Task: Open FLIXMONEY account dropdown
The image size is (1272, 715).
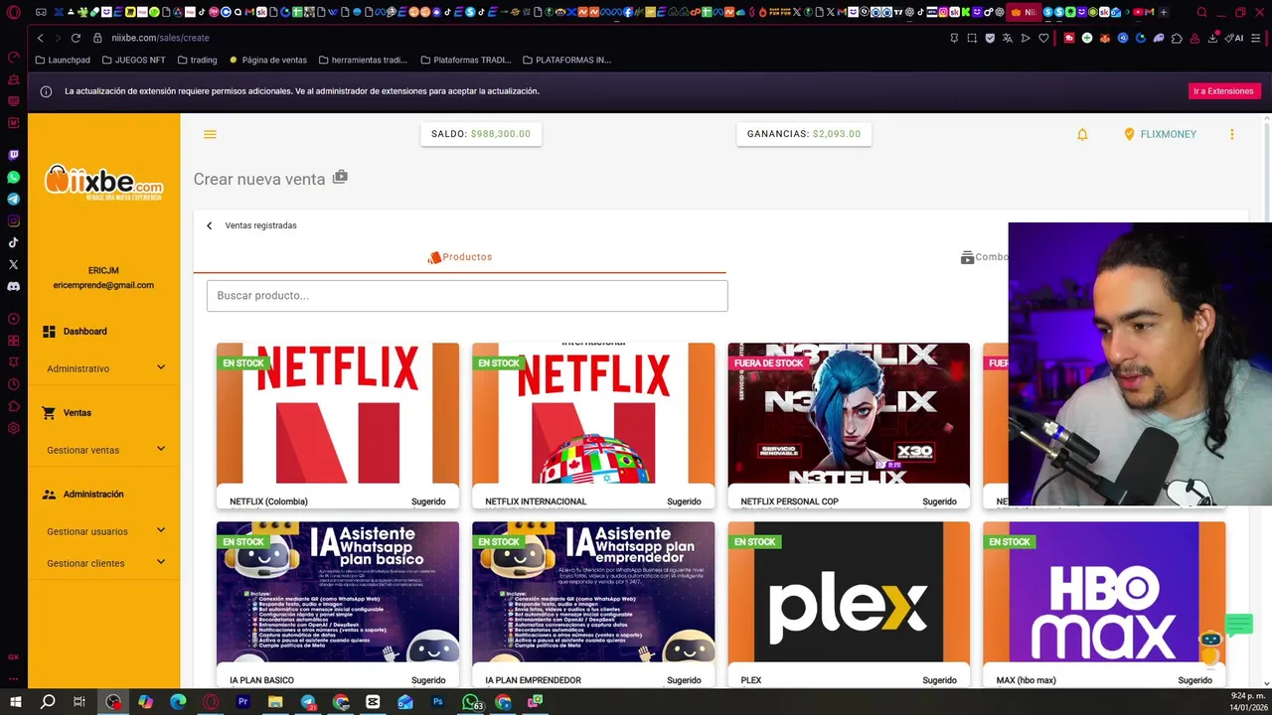Action: tap(1160, 134)
